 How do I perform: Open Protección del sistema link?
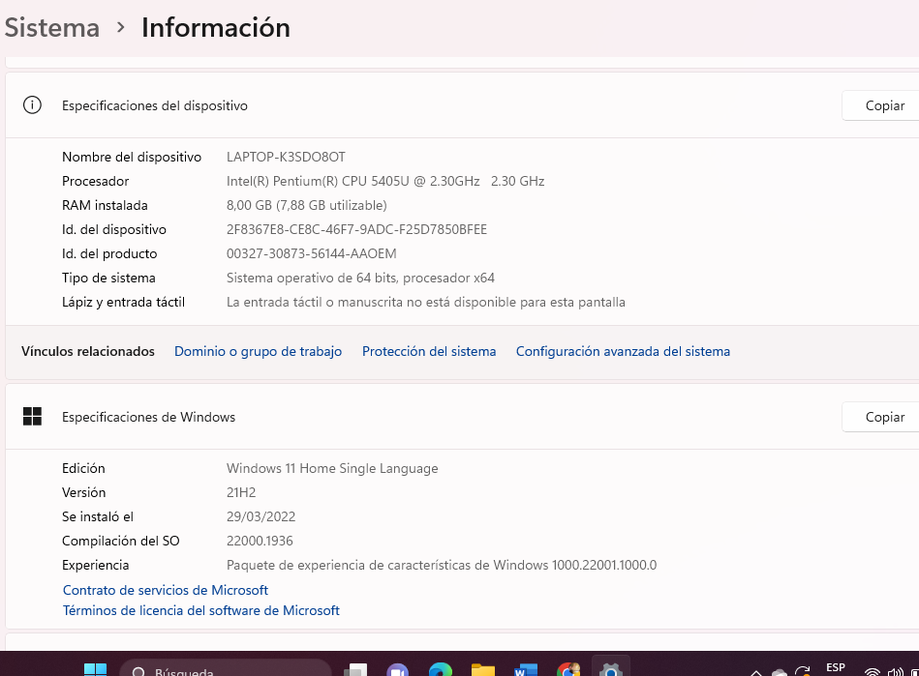pyautogui.click(x=429, y=351)
